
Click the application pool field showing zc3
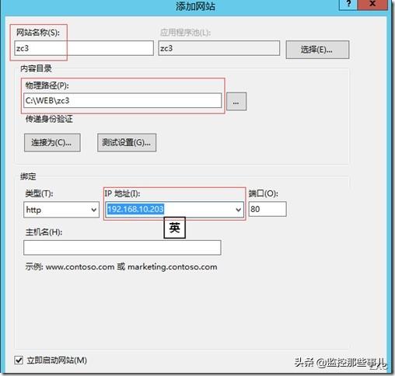219,48
